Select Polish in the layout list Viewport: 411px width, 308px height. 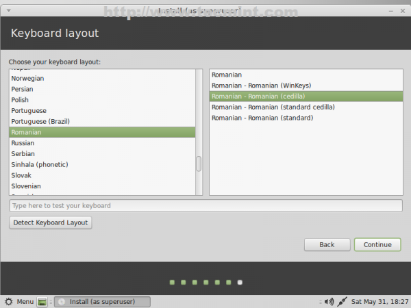(x=102, y=100)
